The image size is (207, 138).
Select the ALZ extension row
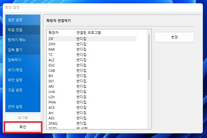(92, 60)
